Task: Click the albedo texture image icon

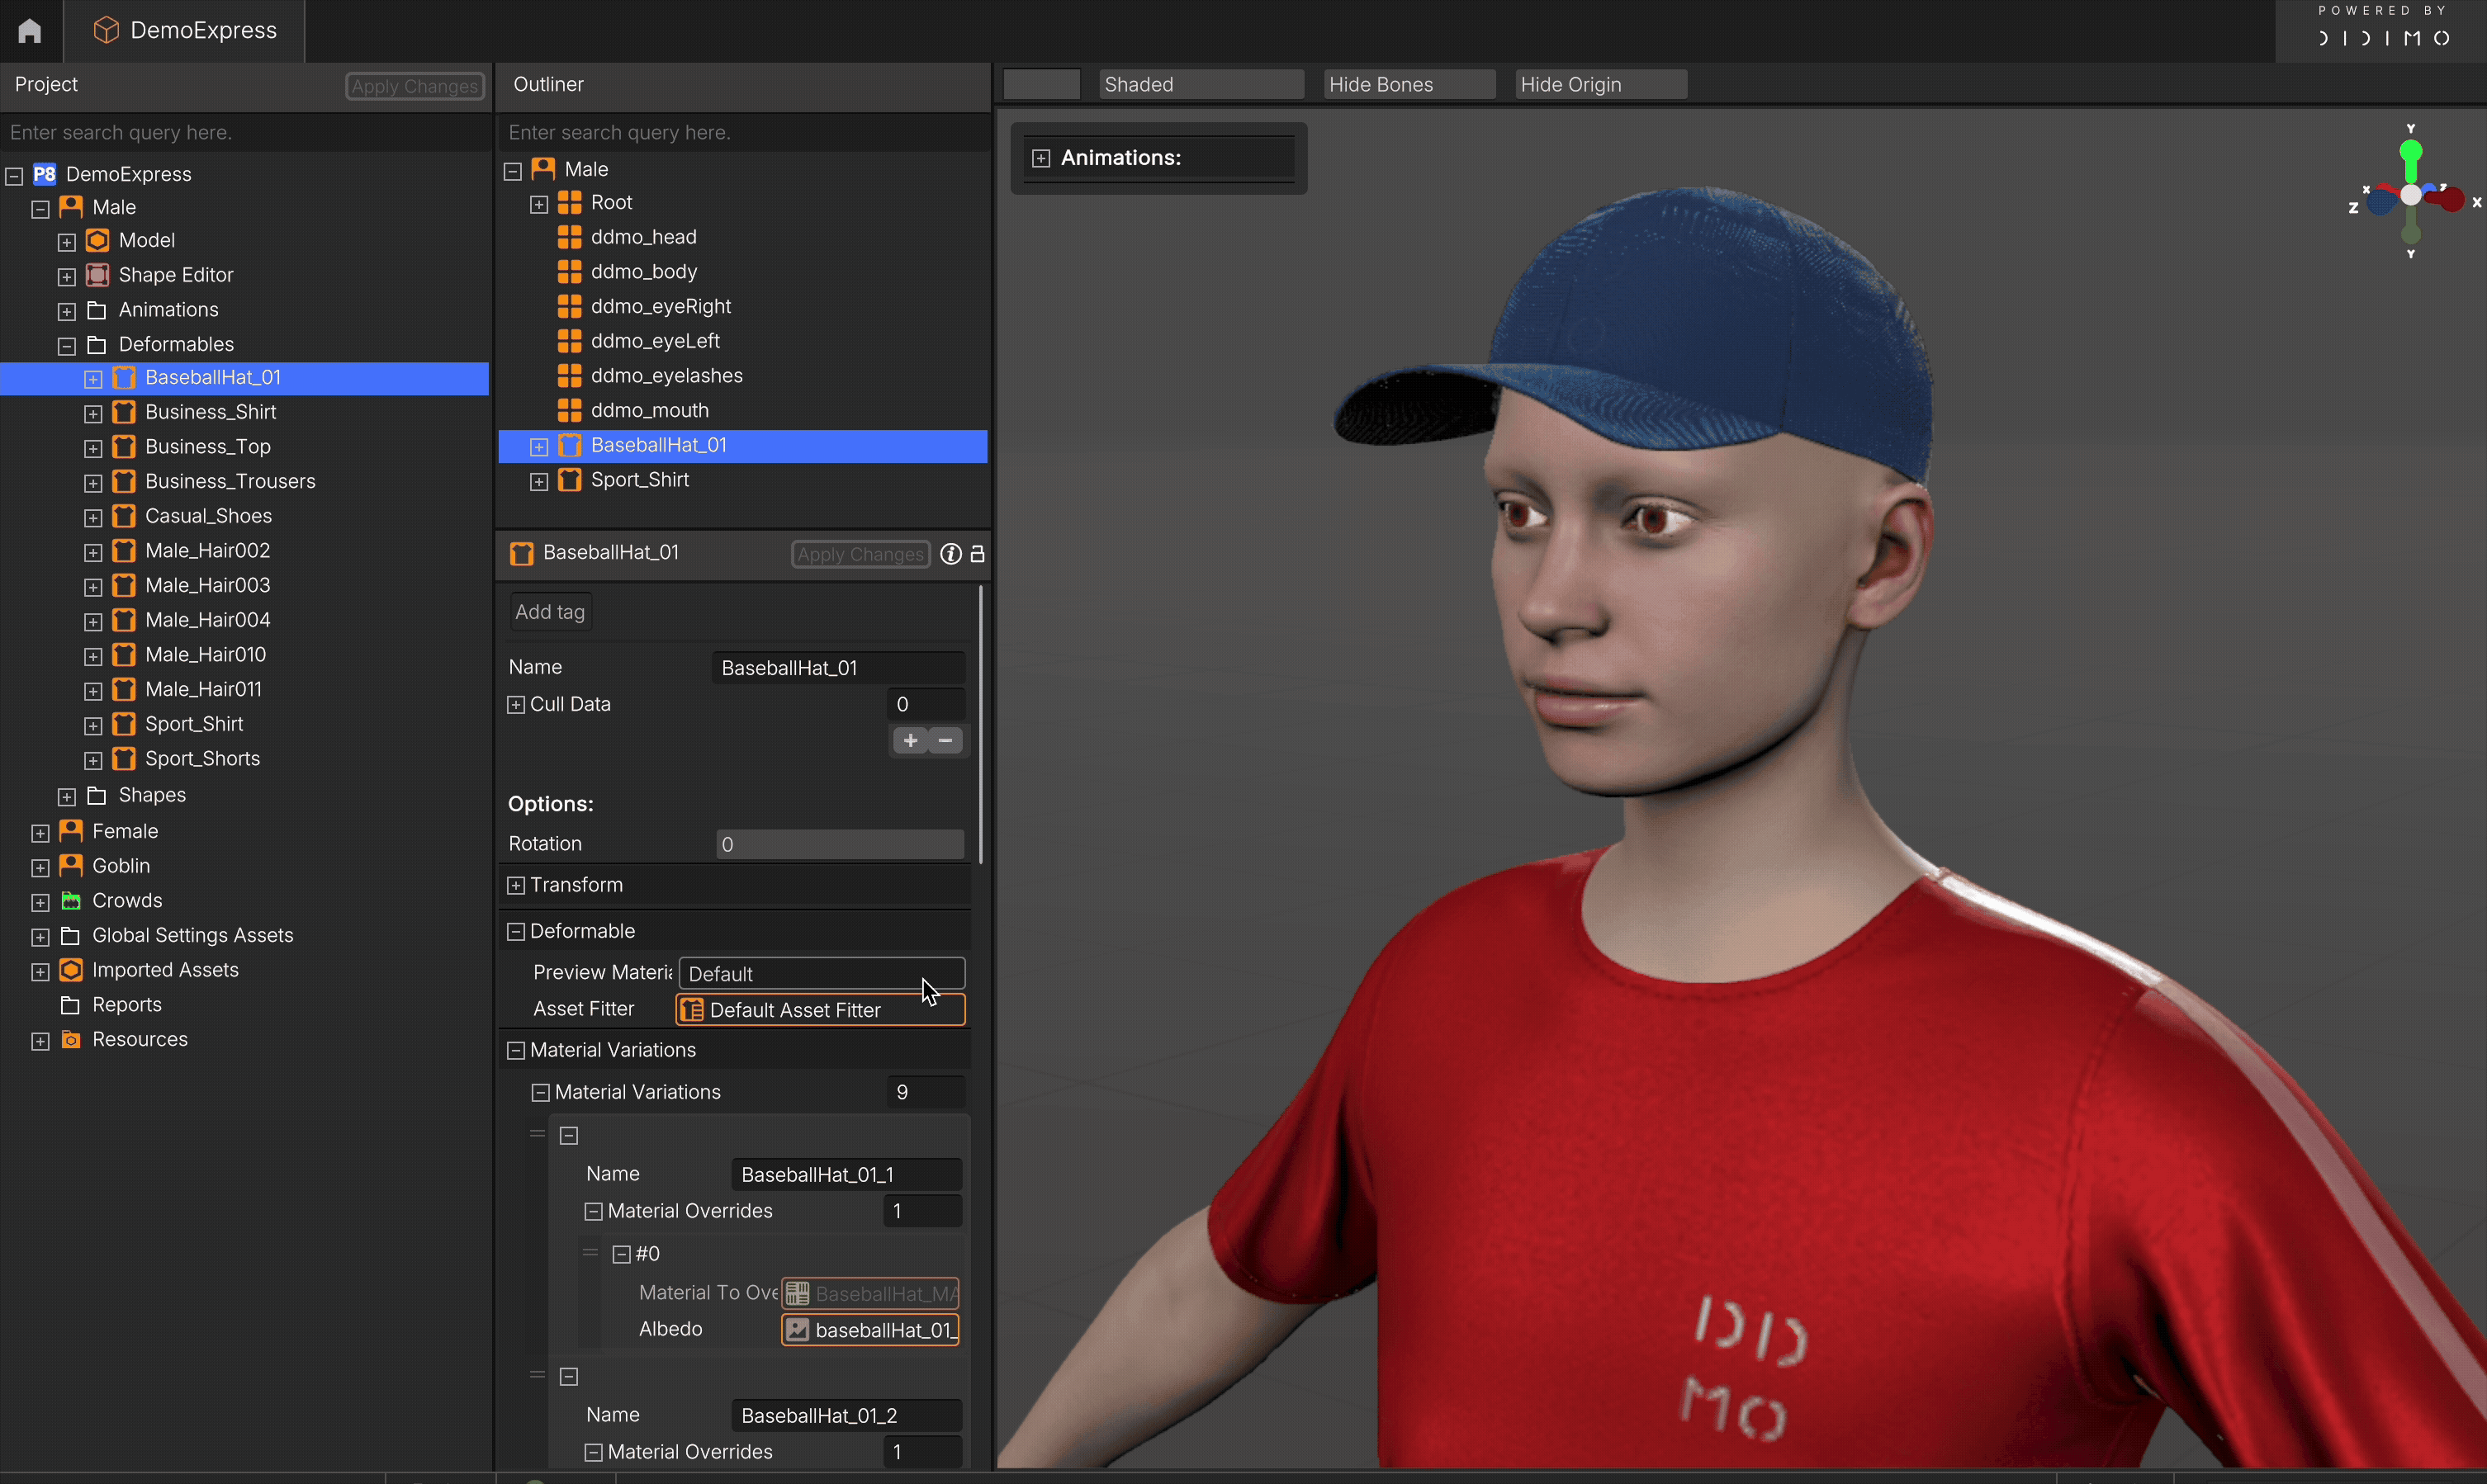Action: [798, 1329]
